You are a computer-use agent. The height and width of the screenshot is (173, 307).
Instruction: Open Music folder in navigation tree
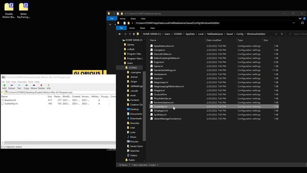pyautogui.click(x=133, y=137)
